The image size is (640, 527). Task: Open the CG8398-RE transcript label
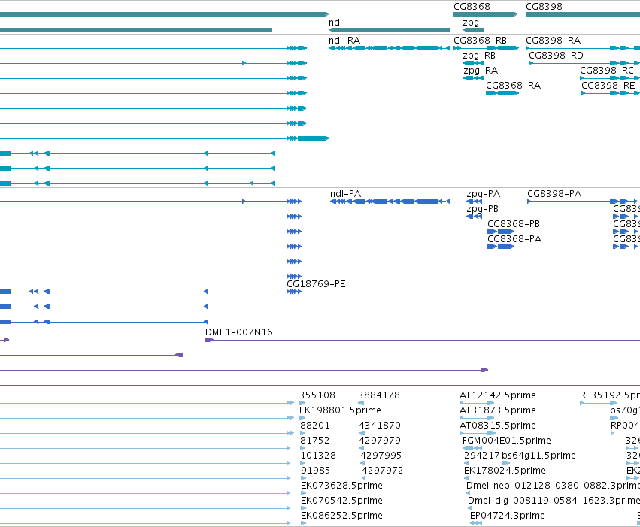[608, 86]
